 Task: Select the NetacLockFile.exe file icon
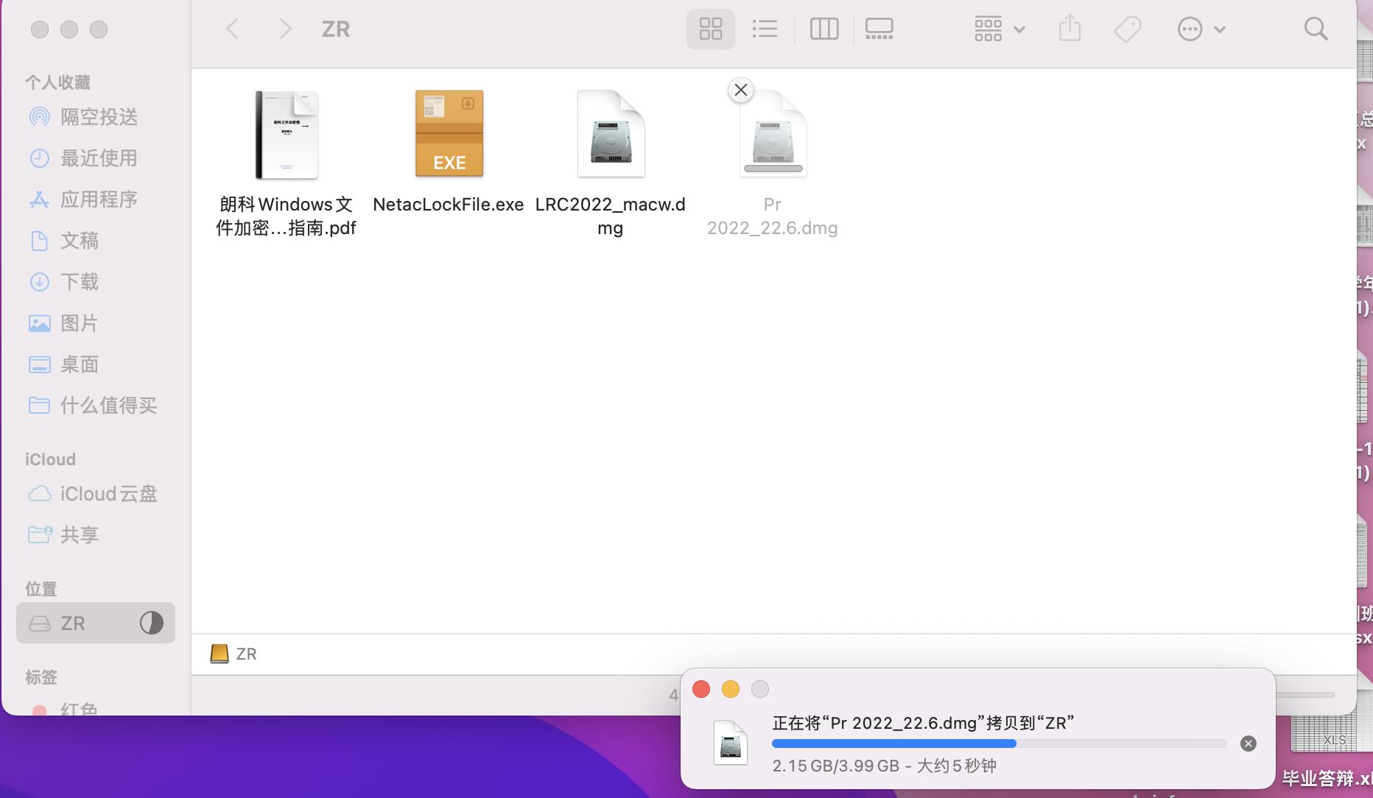click(449, 133)
